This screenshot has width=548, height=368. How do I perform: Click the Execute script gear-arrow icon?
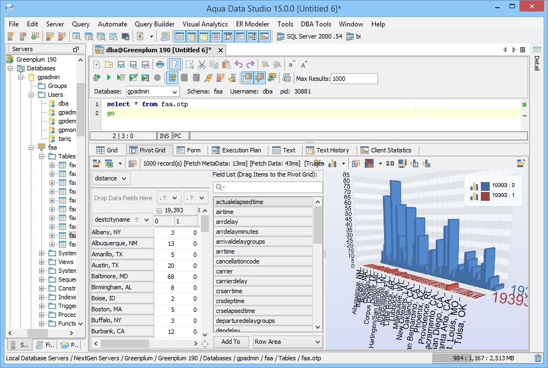pos(97,78)
